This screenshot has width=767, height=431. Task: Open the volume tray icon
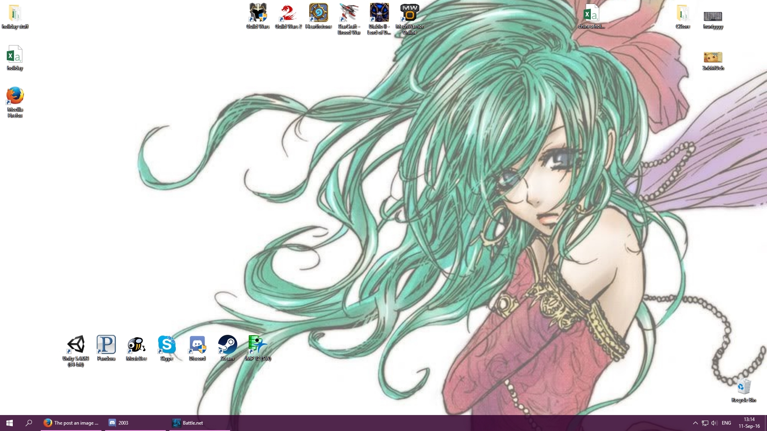click(x=714, y=423)
